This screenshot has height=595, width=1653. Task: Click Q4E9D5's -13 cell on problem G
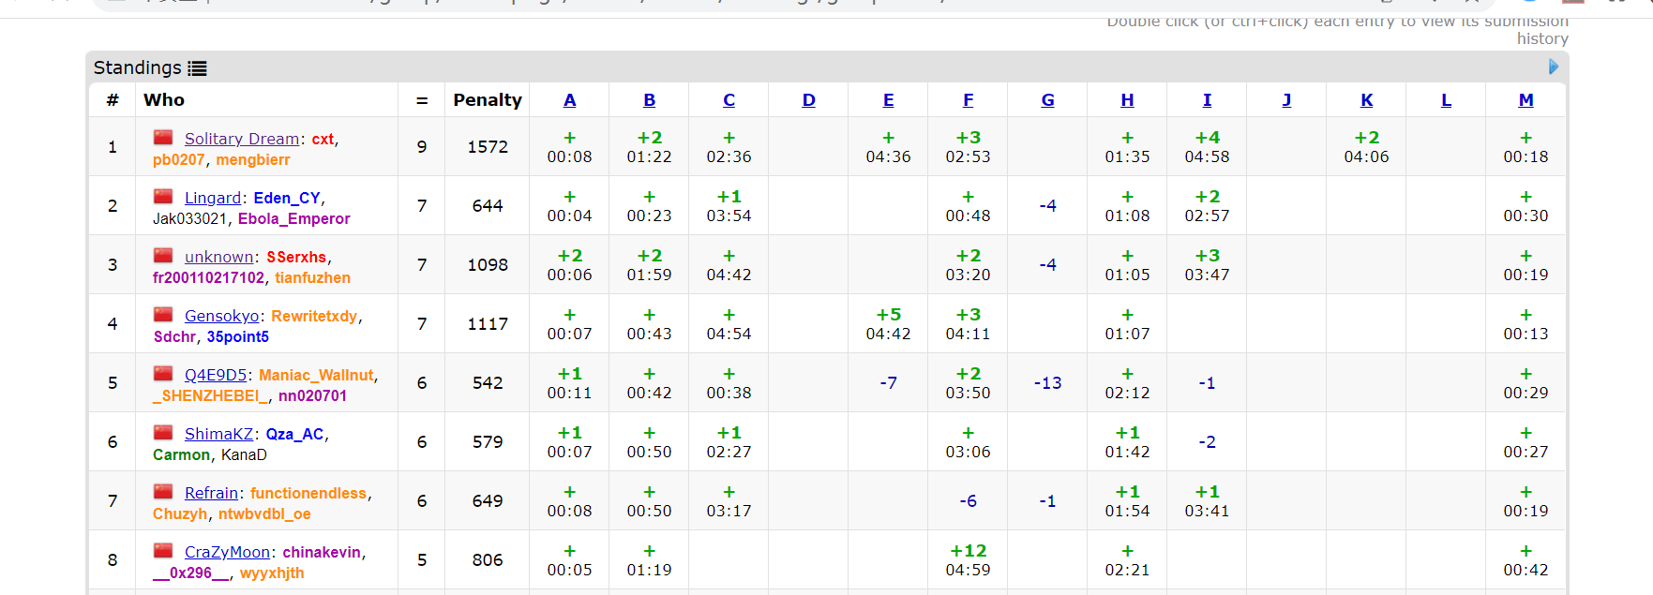click(x=1047, y=383)
